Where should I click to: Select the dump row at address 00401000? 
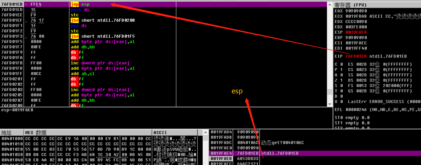click(x=99, y=139)
